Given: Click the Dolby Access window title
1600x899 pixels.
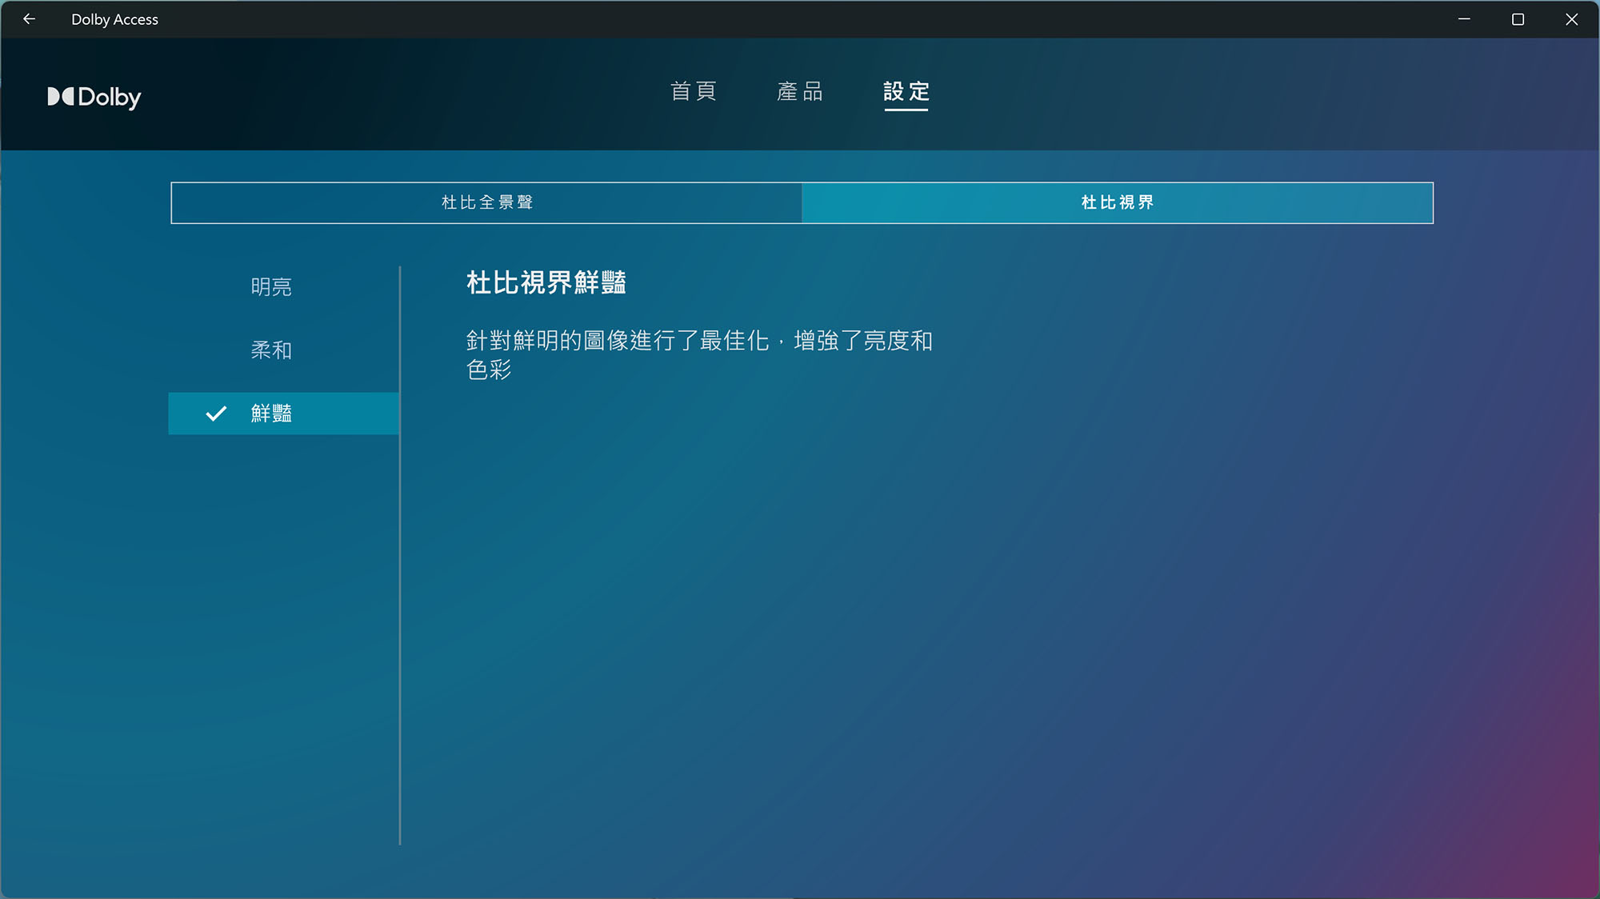Looking at the screenshot, I should pos(114,19).
